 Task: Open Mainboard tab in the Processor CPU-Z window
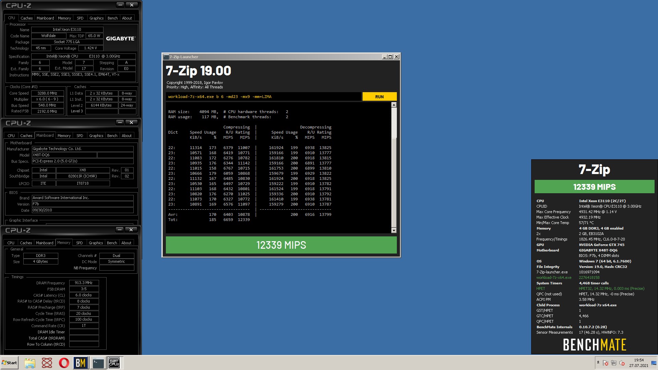pos(45,18)
